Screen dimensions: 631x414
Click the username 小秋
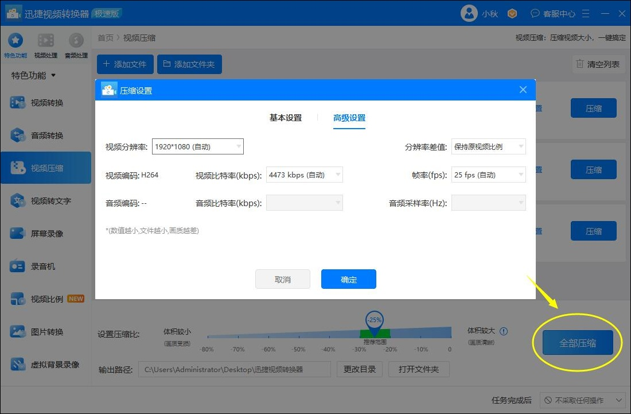[490, 14]
